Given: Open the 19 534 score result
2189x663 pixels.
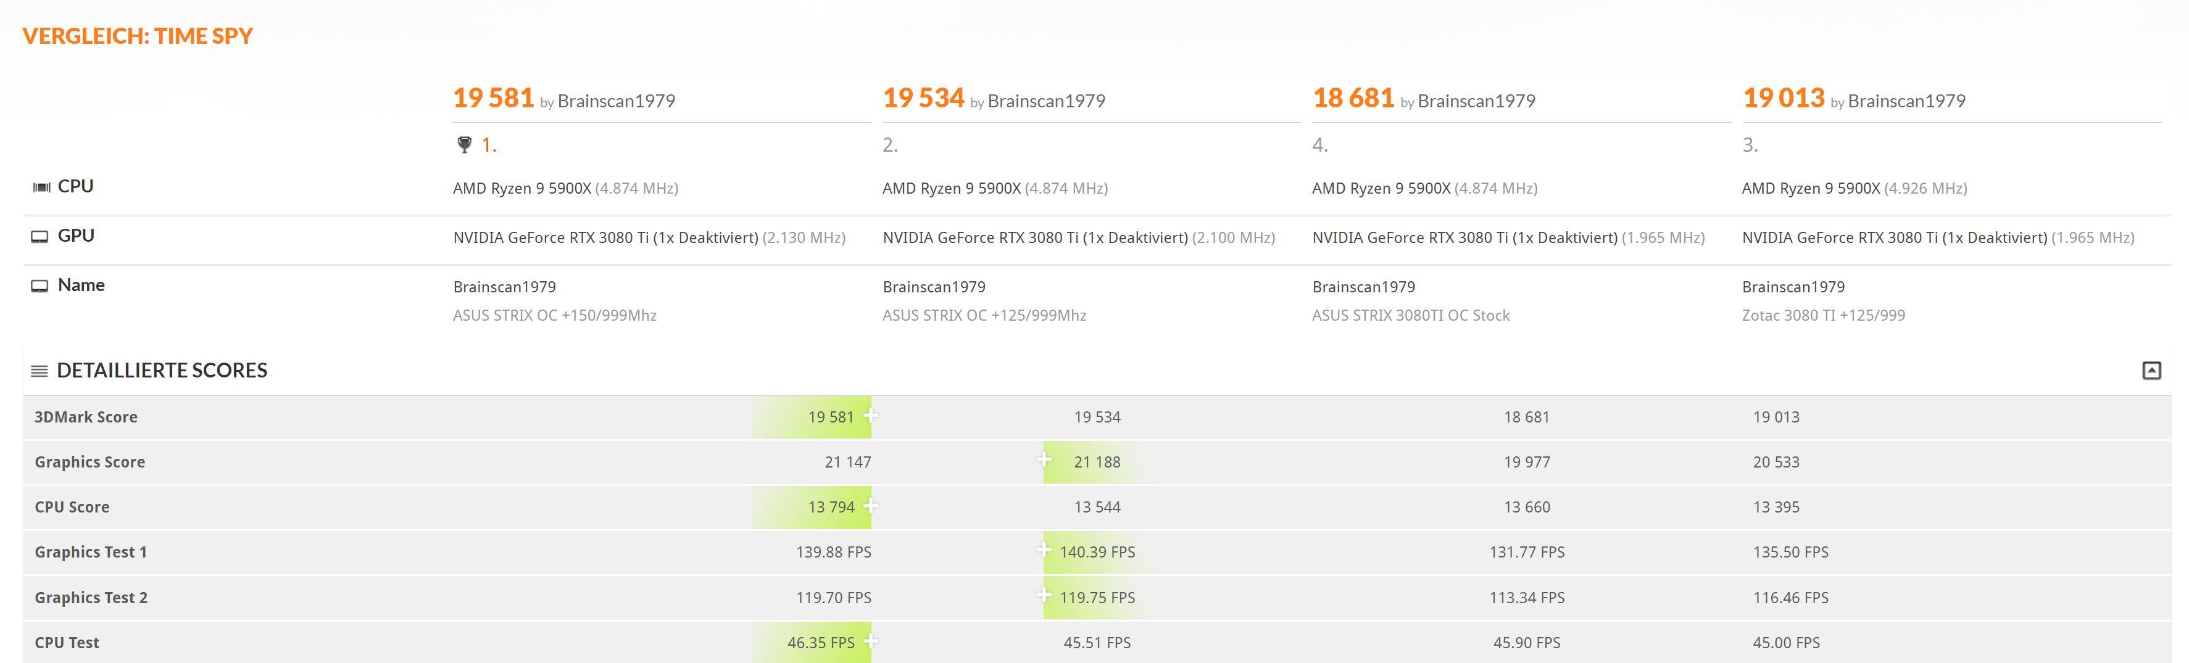Looking at the screenshot, I should pyautogui.click(x=924, y=97).
